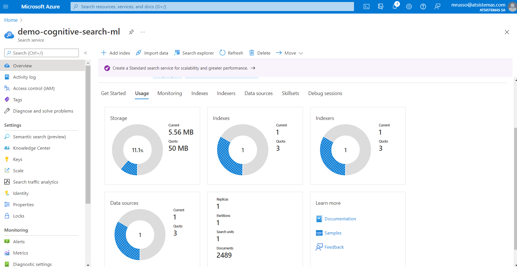The image size is (517, 267).
Task: Click the Identity icon in sidebar
Action: pos(7,193)
